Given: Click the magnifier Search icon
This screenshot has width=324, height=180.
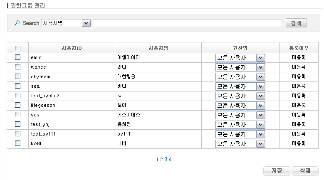Looking at the screenshot, I should pos(17,23).
